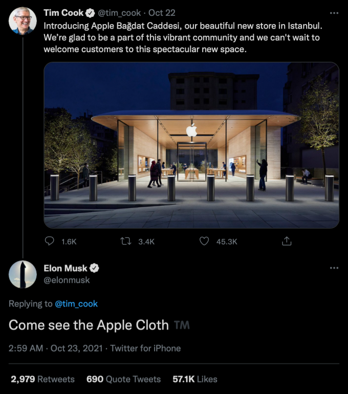The height and width of the screenshot is (394, 348).
Task: Expand the three-dot menu on Elon Musk's reply
Action: click(x=334, y=268)
